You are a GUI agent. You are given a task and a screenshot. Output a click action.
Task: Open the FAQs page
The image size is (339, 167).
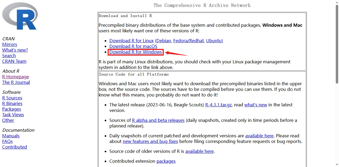coord(7,141)
